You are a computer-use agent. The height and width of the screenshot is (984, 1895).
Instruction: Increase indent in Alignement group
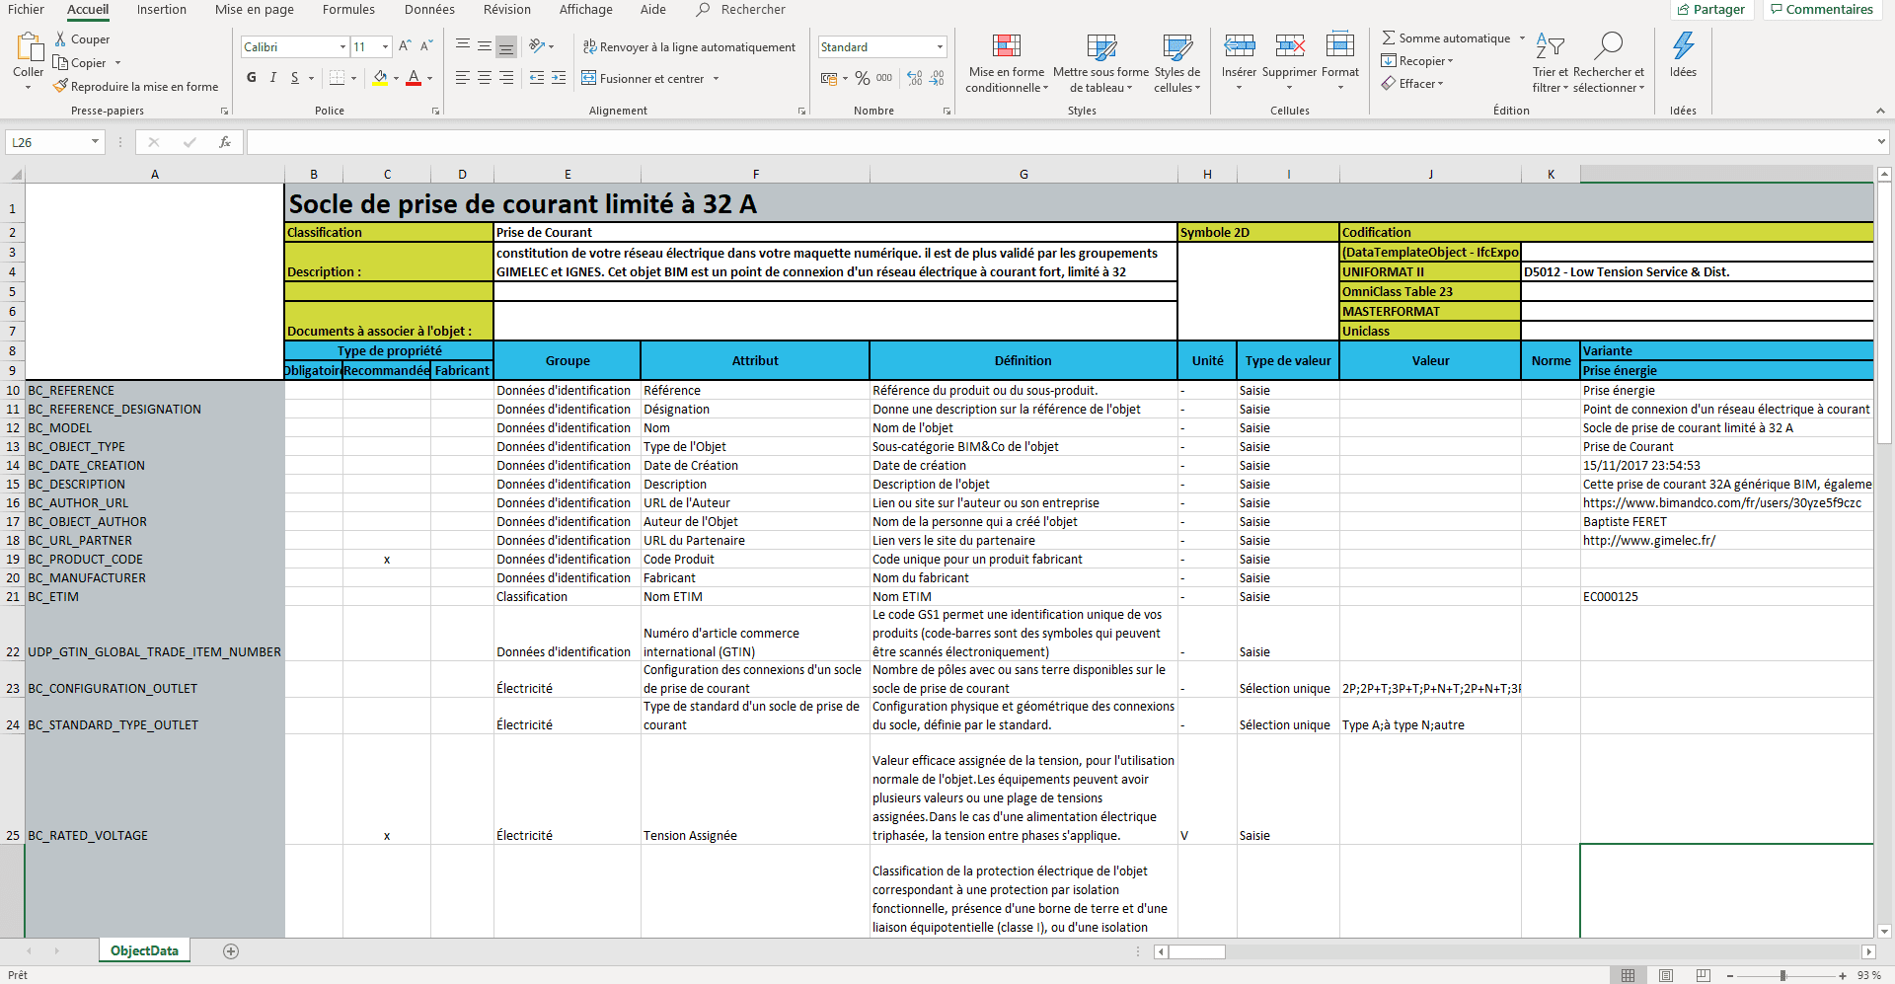click(x=559, y=78)
